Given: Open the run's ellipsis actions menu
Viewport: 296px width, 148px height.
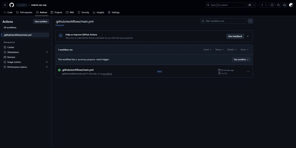Looking at the screenshot, I should pos(248,71).
